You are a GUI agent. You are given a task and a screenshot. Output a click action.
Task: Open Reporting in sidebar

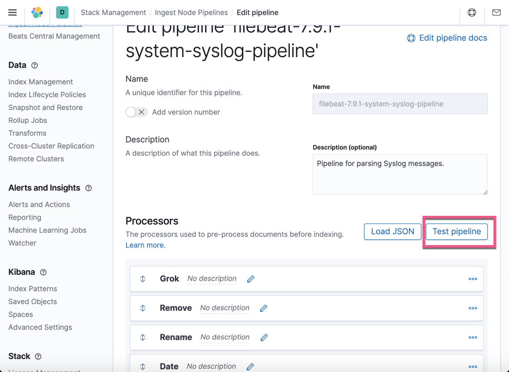pyautogui.click(x=25, y=217)
